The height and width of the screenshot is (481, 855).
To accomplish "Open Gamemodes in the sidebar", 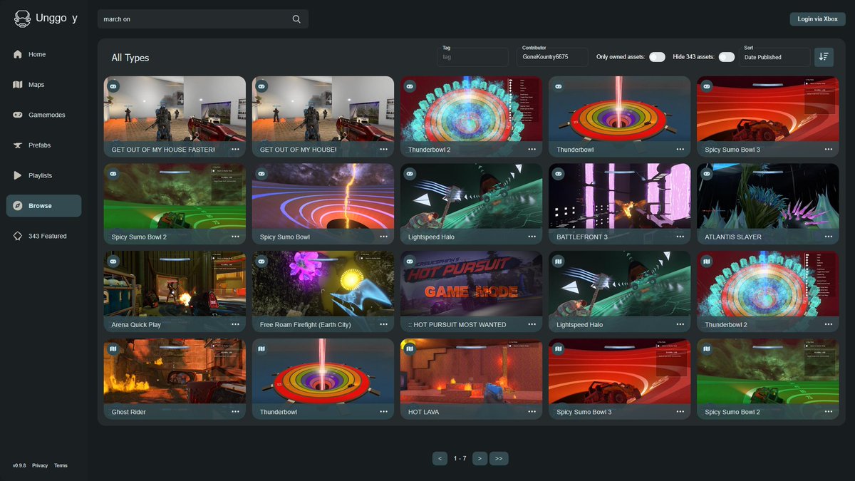I will point(43,115).
